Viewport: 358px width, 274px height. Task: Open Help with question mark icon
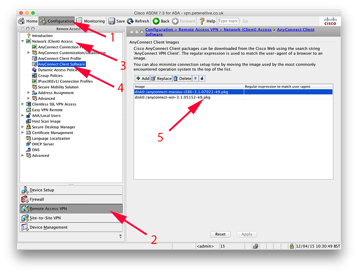207,21
